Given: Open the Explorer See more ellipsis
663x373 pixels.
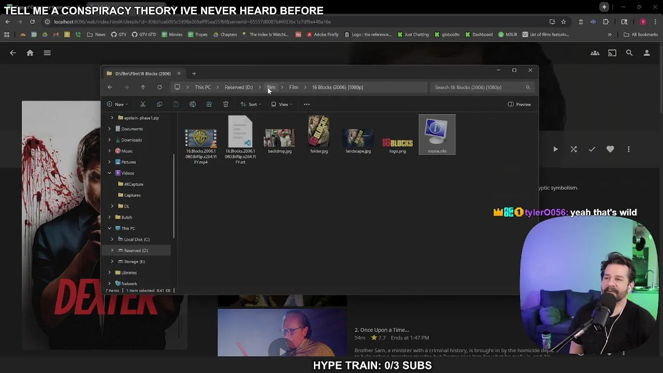Looking at the screenshot, I should pyautogui.click(x=307, y=104).
